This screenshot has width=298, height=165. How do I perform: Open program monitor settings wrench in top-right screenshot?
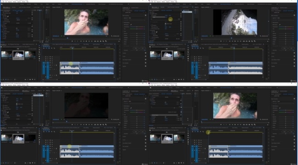[260, 36]
